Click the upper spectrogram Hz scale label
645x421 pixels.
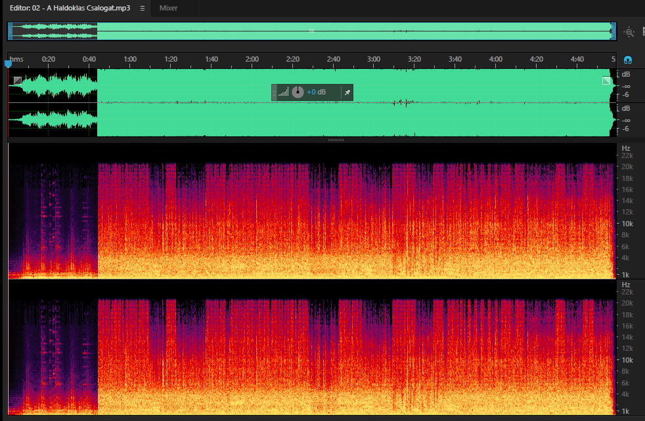pyautogui.click(x=626, y=148)
